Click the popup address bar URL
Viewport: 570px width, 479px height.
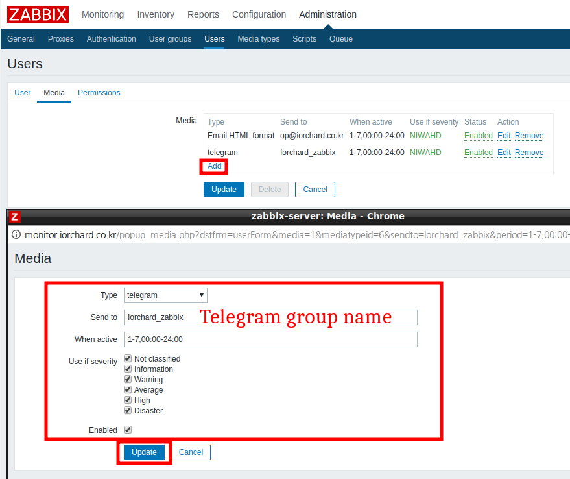[296, 235]
